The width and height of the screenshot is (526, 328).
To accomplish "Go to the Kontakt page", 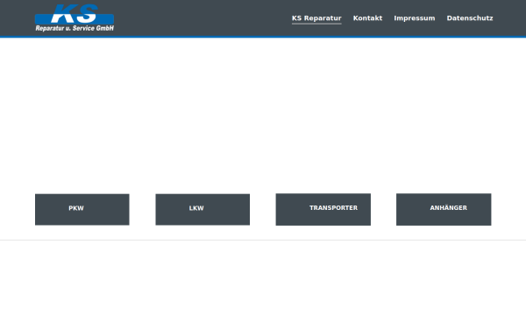I will tap(367, 18).
